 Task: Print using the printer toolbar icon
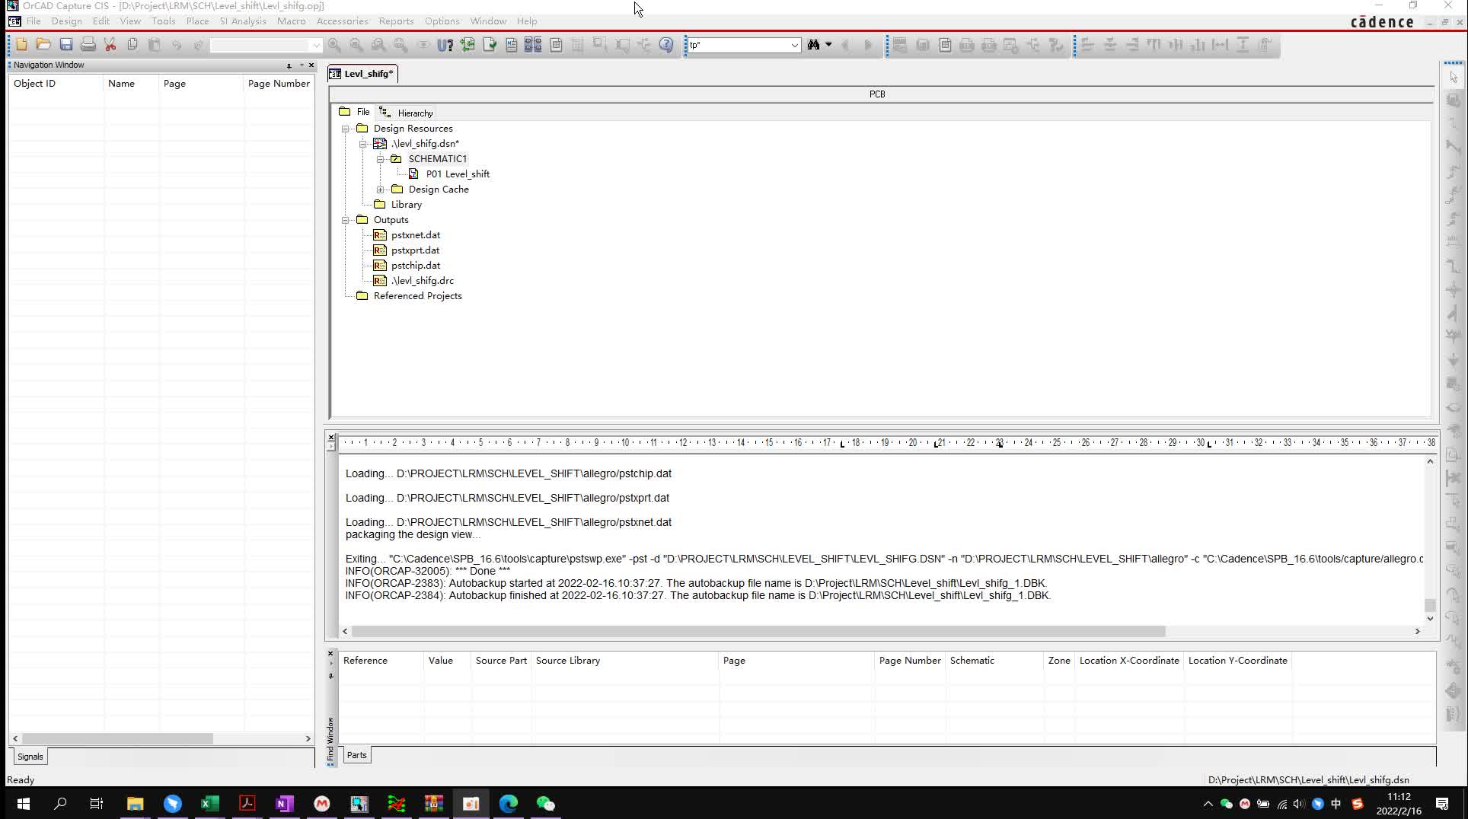[x=88, y=45]
